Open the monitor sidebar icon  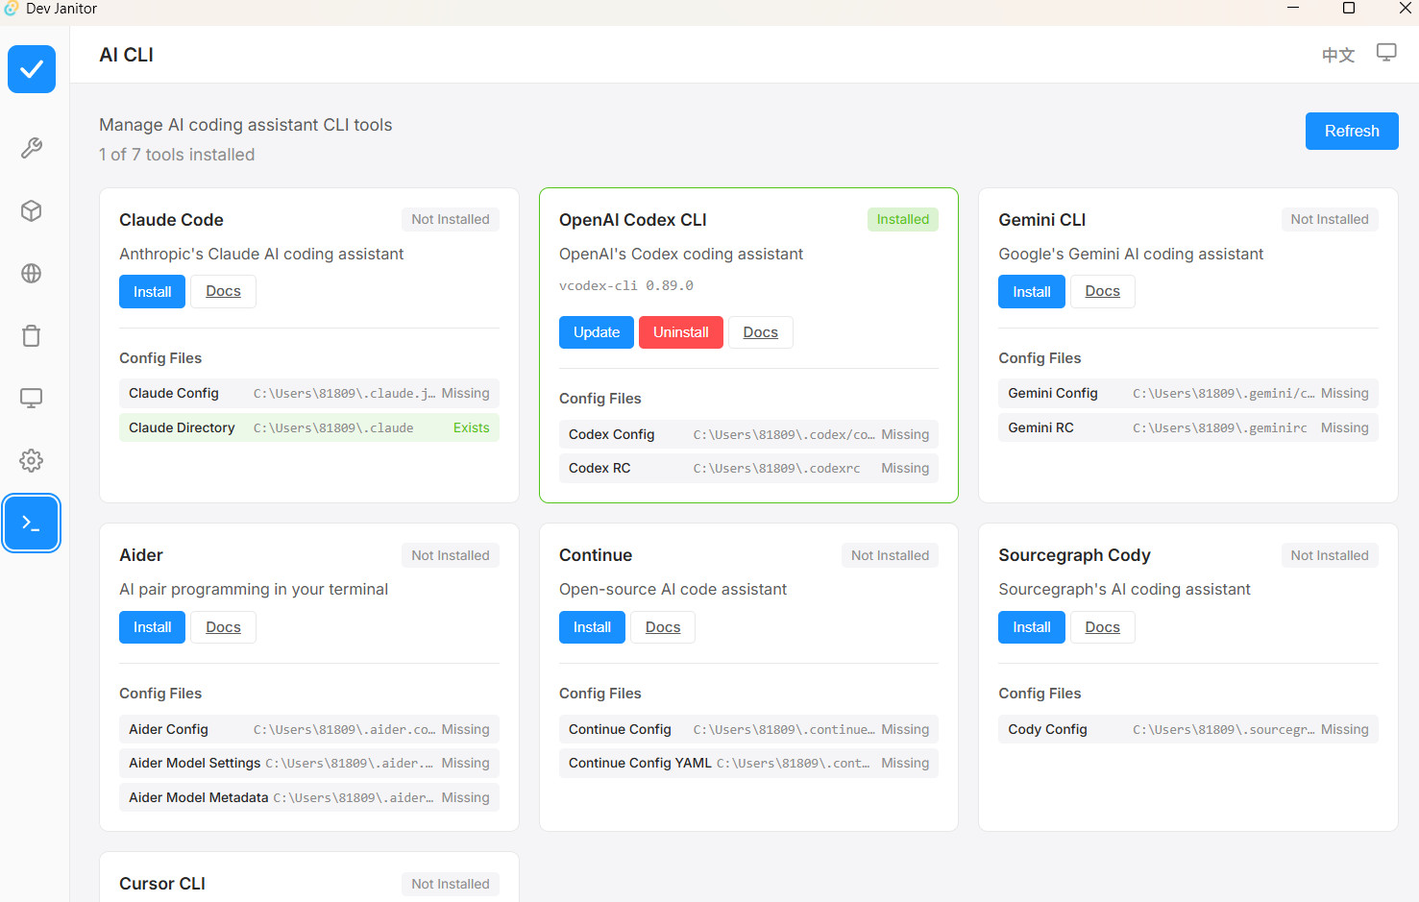[32, 398]
